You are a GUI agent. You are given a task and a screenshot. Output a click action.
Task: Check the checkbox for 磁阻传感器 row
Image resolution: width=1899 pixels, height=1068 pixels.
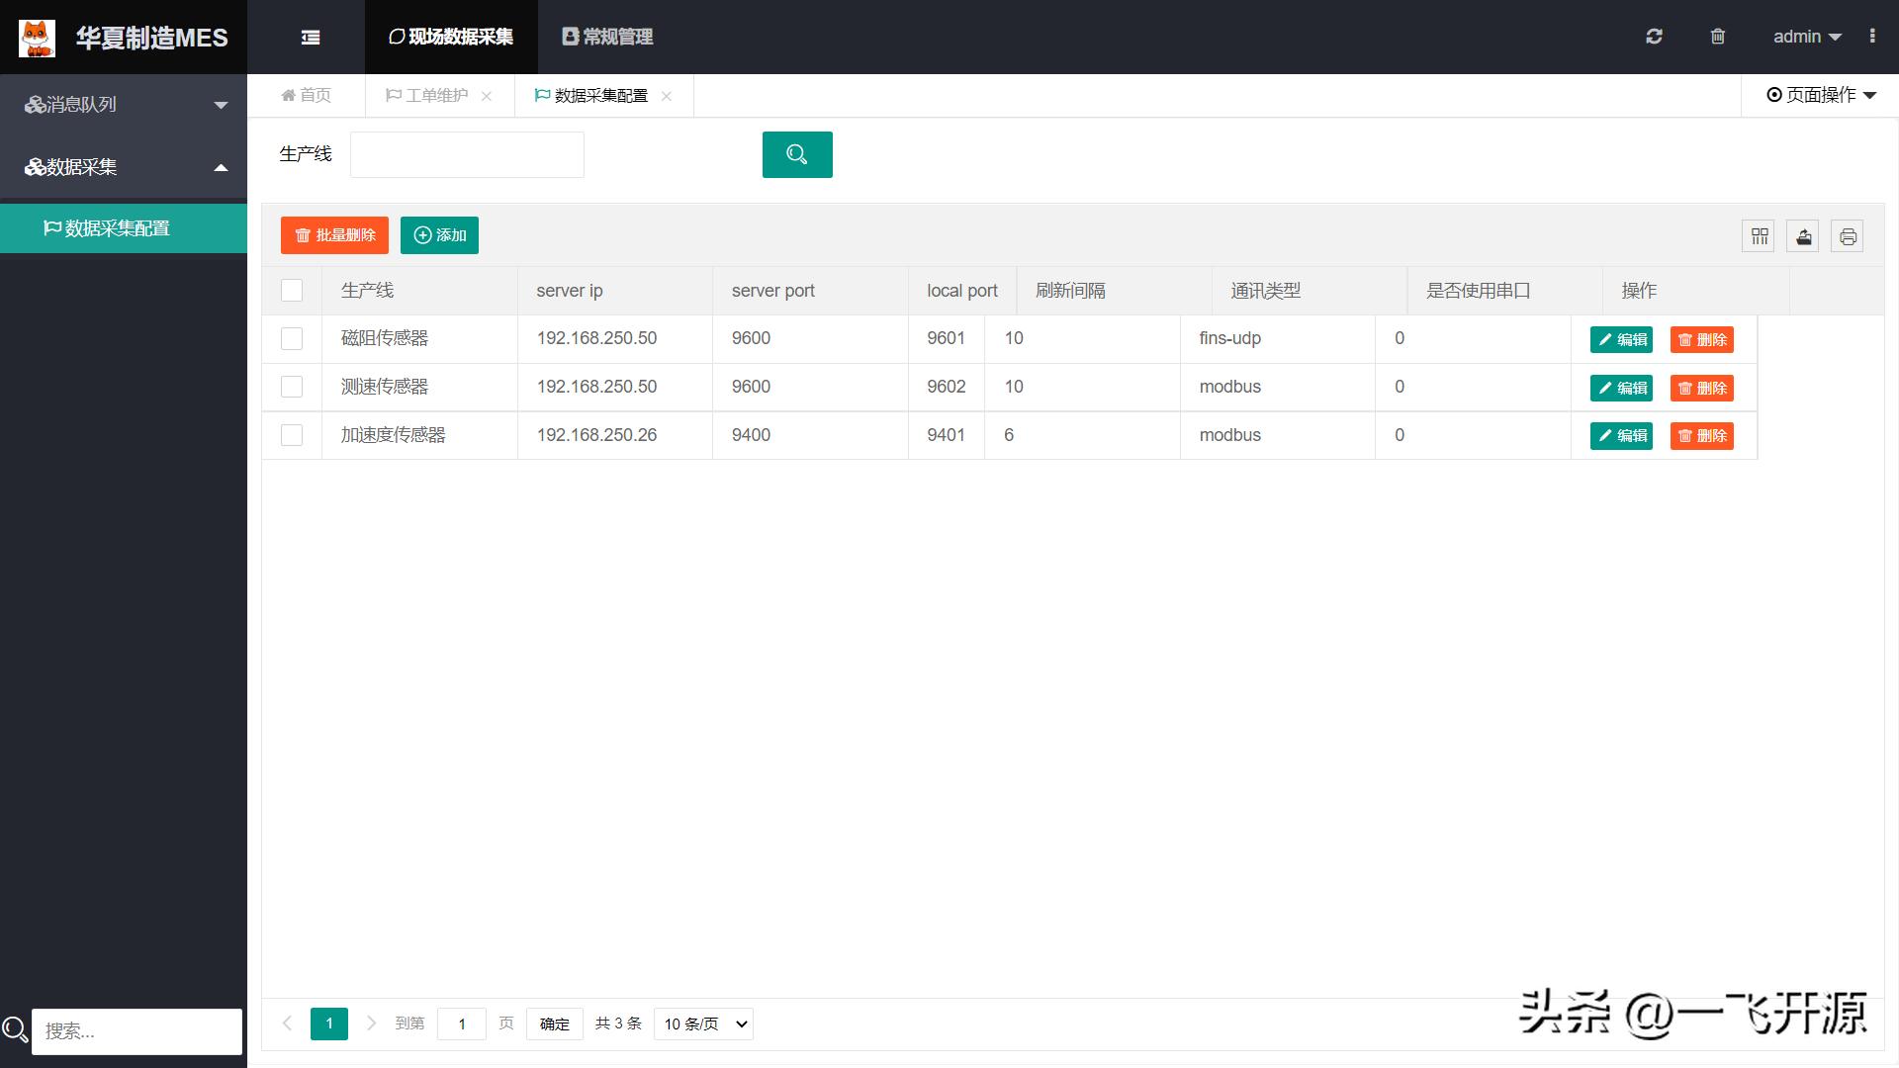[292, 338]
